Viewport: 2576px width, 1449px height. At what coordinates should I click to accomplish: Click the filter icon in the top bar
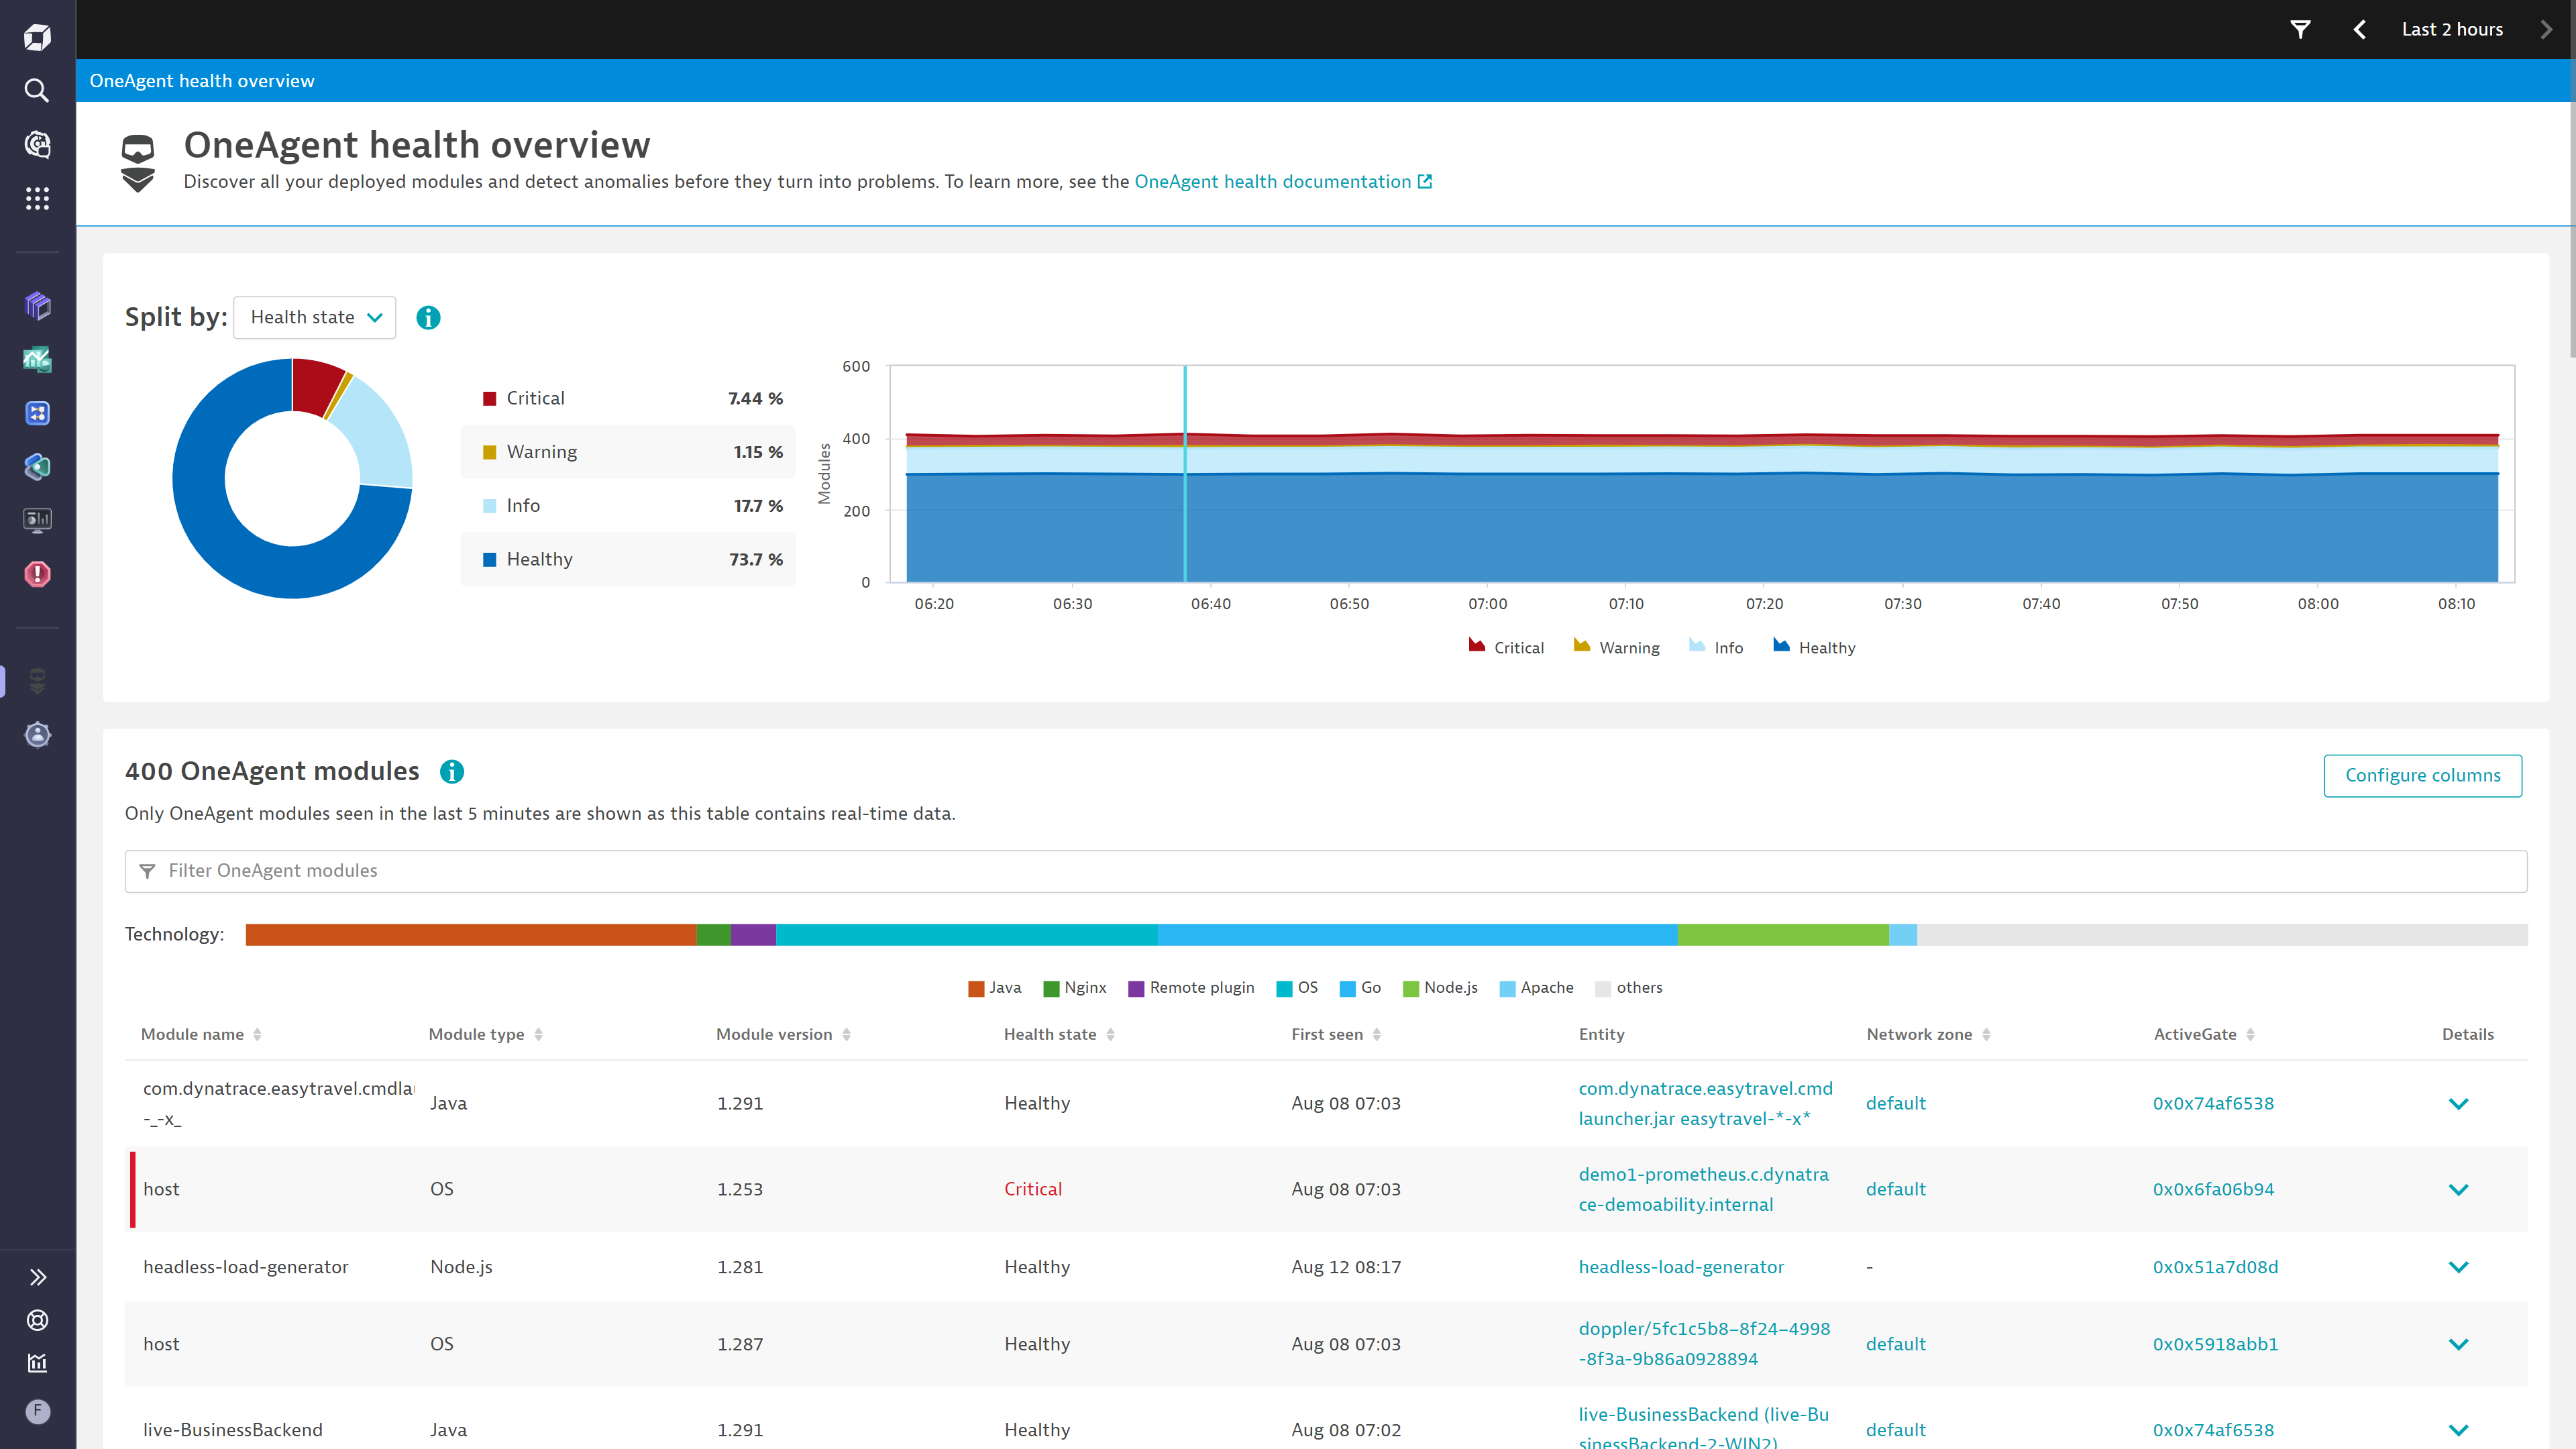[x=2299, y=29]
